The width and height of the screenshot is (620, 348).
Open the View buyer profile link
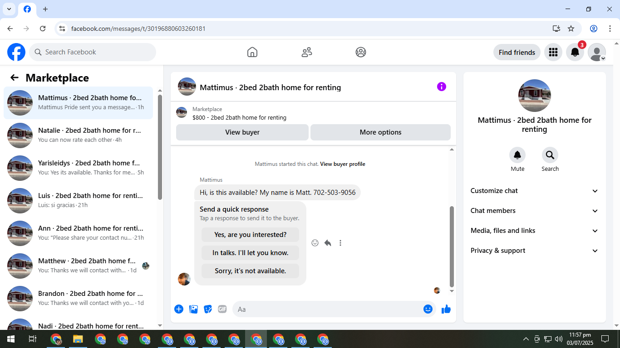(x=343, y=164)
